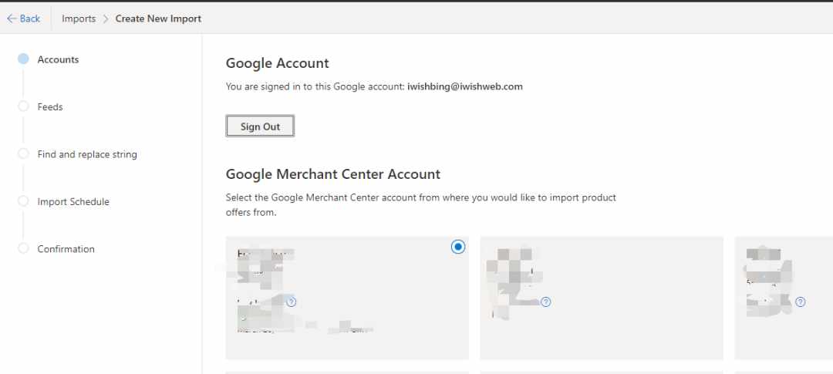Click the Google Account heading

pos(278,63)
